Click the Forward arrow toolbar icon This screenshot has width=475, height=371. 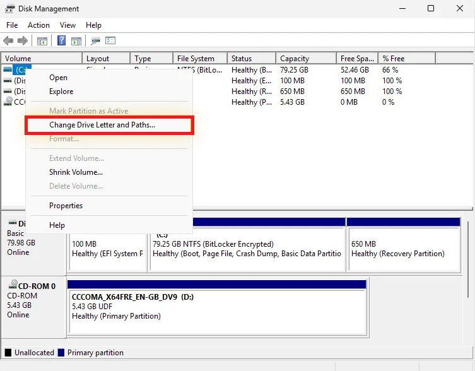23,40
